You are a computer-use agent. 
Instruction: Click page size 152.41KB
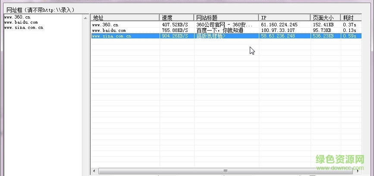point(323,25)
